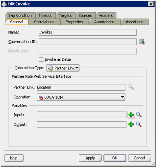156x167 pixels.
Task: Open the Timeout tab
Action: [x=46, y=16]
